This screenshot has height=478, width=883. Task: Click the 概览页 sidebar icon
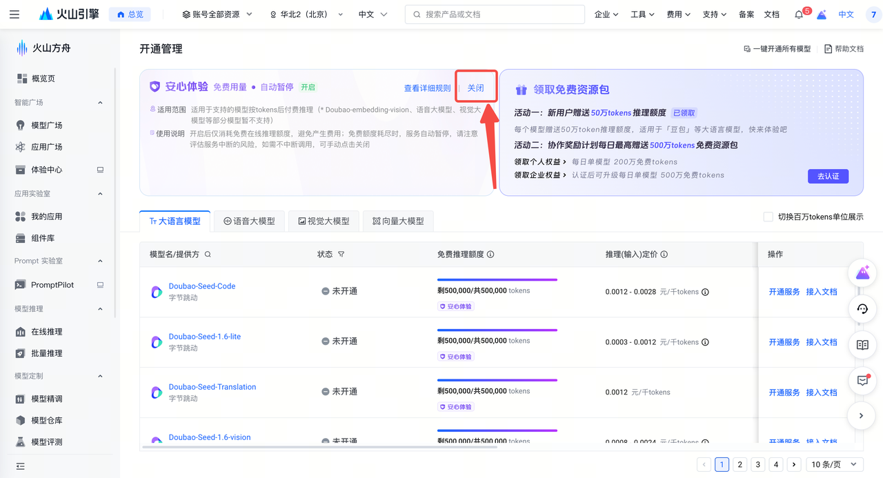point(22,79)
